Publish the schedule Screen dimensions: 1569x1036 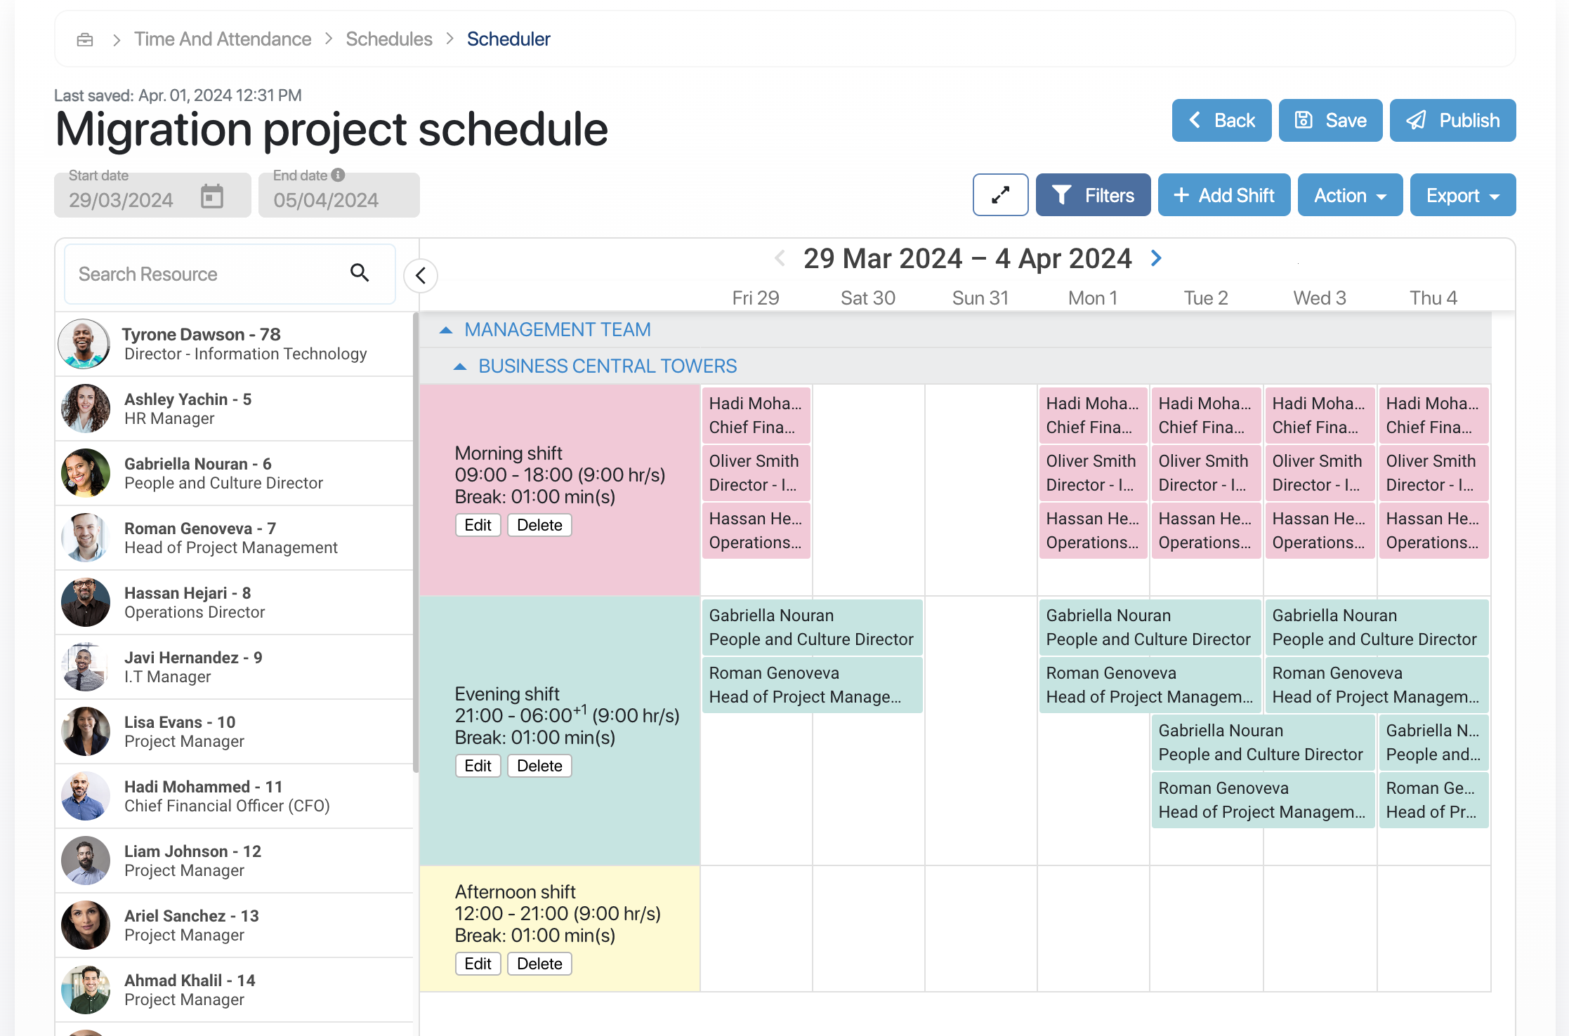pyautogui.click(x=1452, y=121)
